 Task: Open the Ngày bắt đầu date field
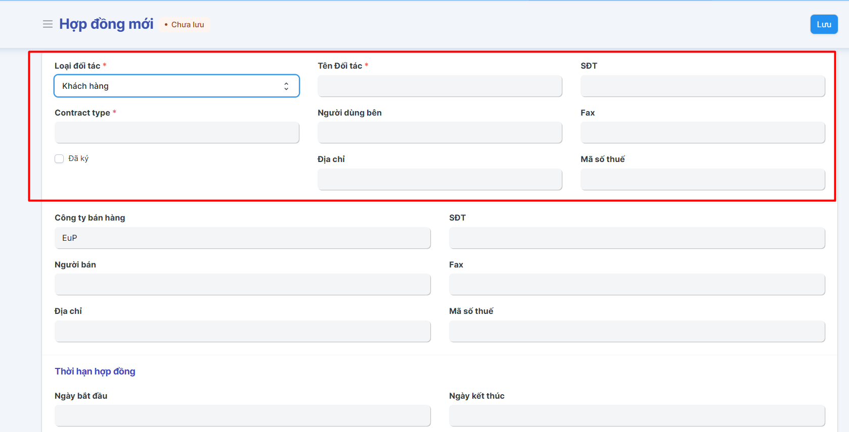tap(242, 416)
